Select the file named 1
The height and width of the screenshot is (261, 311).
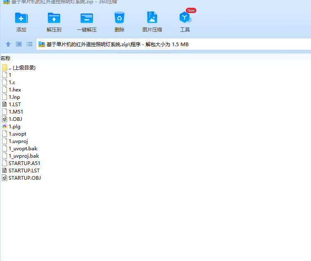[7, 75]
